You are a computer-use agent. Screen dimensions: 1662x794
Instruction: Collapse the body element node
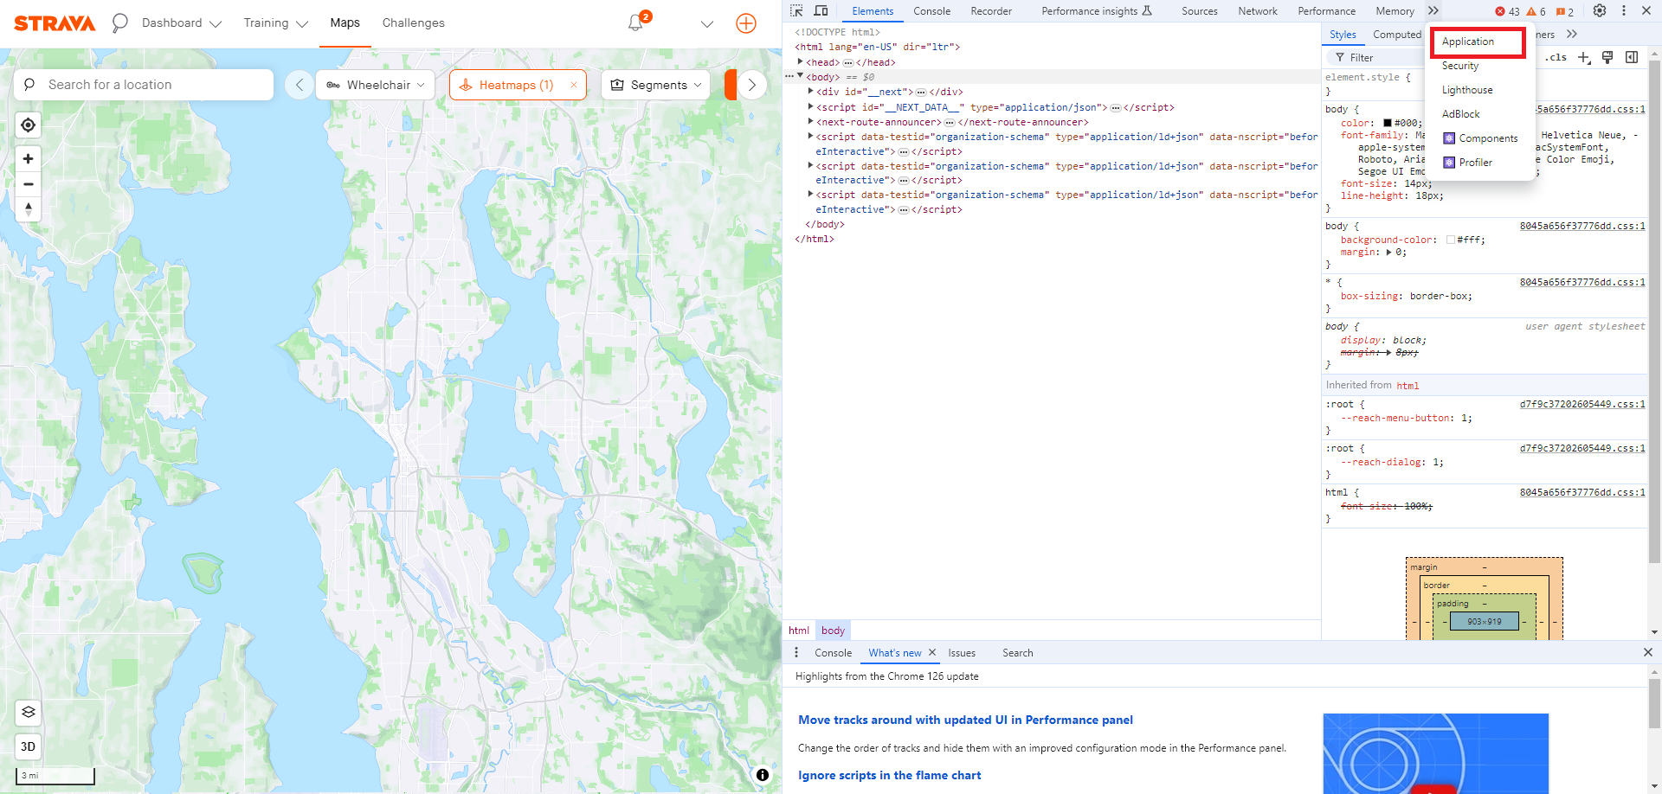801,77
